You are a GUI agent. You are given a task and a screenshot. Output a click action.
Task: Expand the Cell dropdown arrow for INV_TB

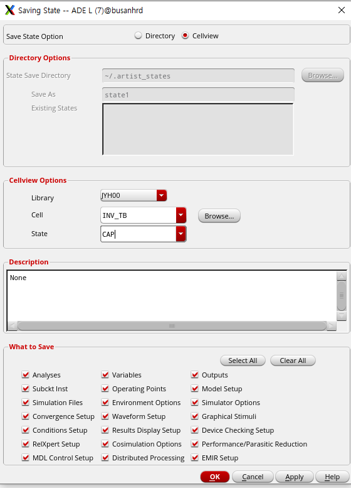(x=181, y=215)
